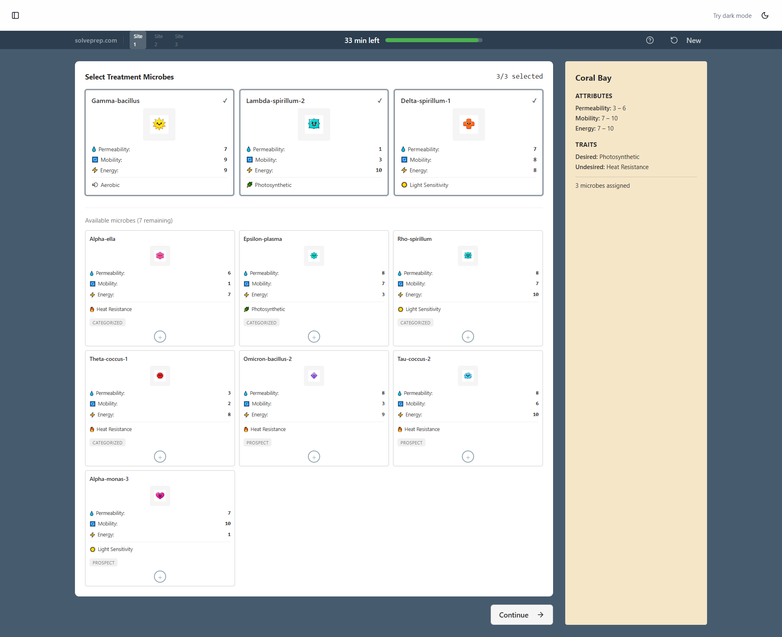Click the panel layout icon in top left
The image size is (782, 637).
tap(16, 15)
